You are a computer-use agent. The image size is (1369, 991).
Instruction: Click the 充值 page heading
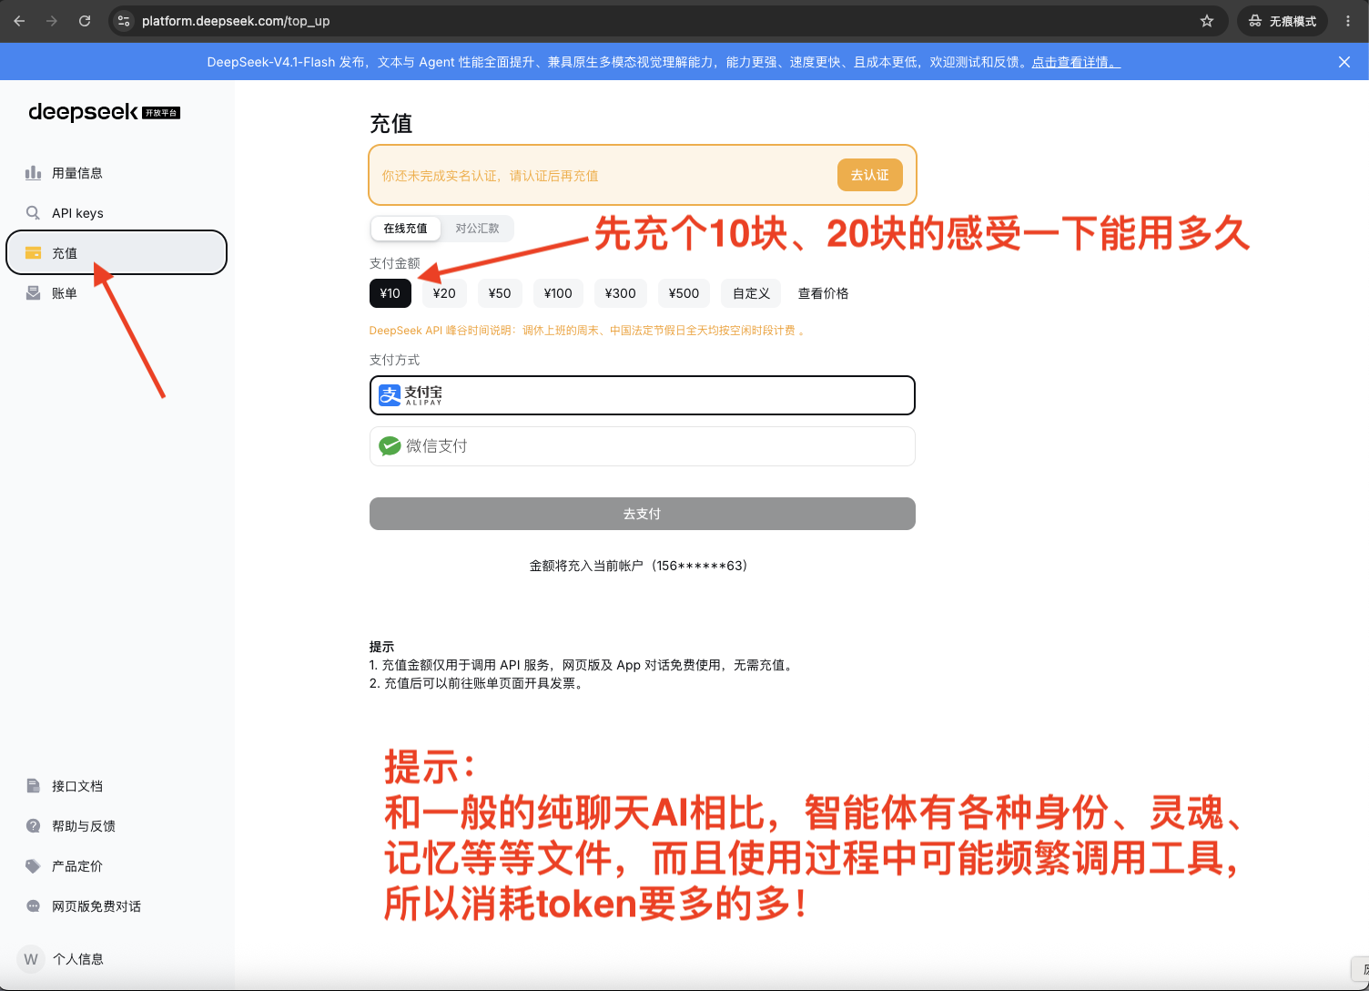tap(391, 123)
